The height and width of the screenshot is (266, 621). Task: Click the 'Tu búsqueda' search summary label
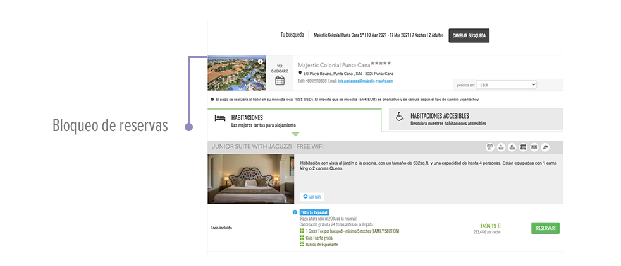pos(292,35)
